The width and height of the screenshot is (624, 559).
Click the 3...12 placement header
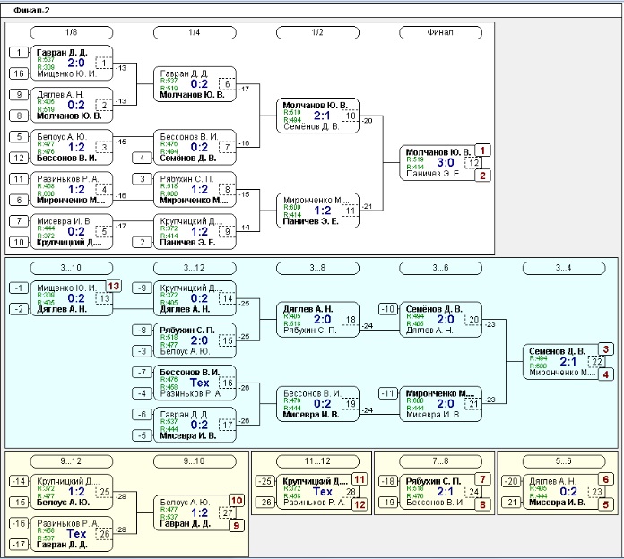coord(195,268)
